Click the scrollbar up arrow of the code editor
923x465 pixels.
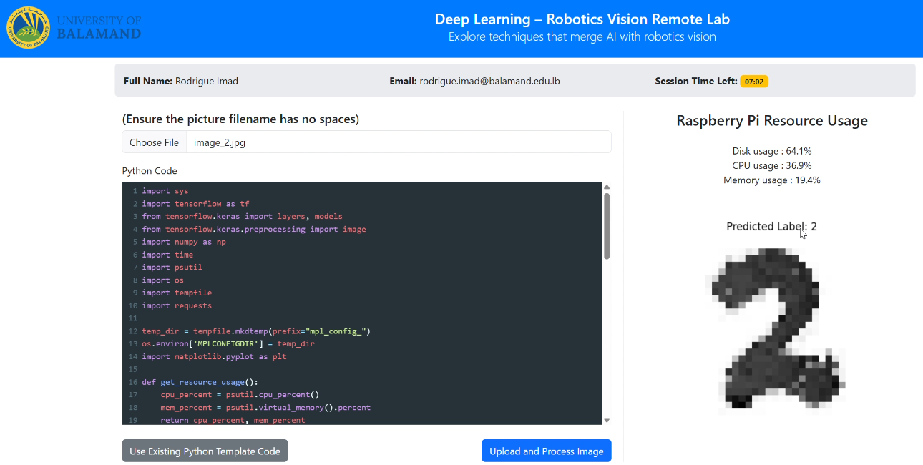coord(605,187)
